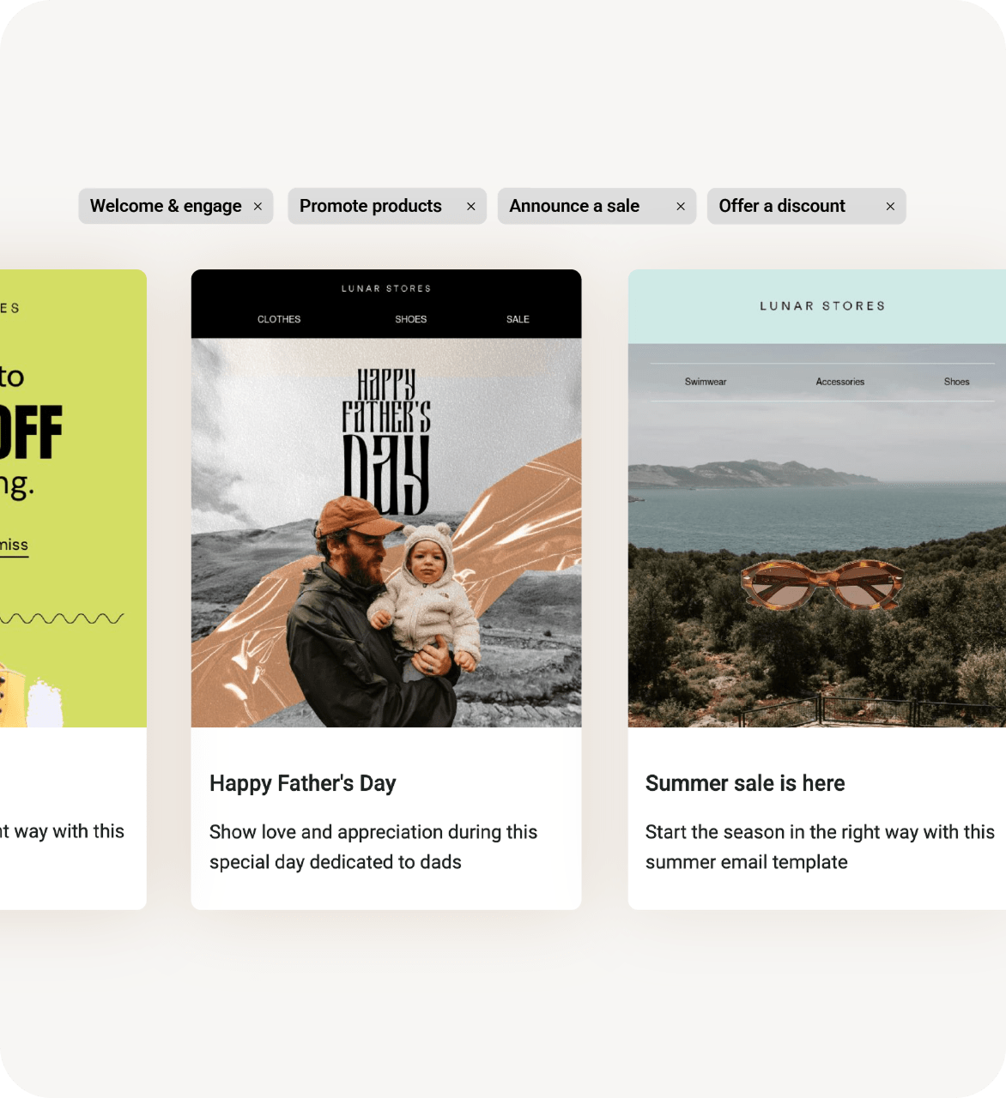Click the Offer a discount tag label
This screenshot has width=1006, height=1098.
(782, 206)
